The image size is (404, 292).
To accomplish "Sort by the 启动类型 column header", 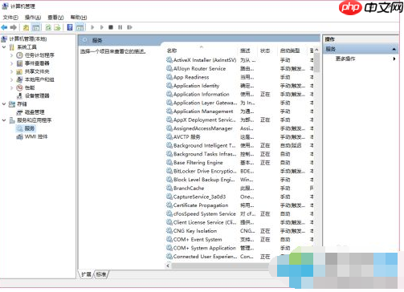I will click(x=290, y=51).
